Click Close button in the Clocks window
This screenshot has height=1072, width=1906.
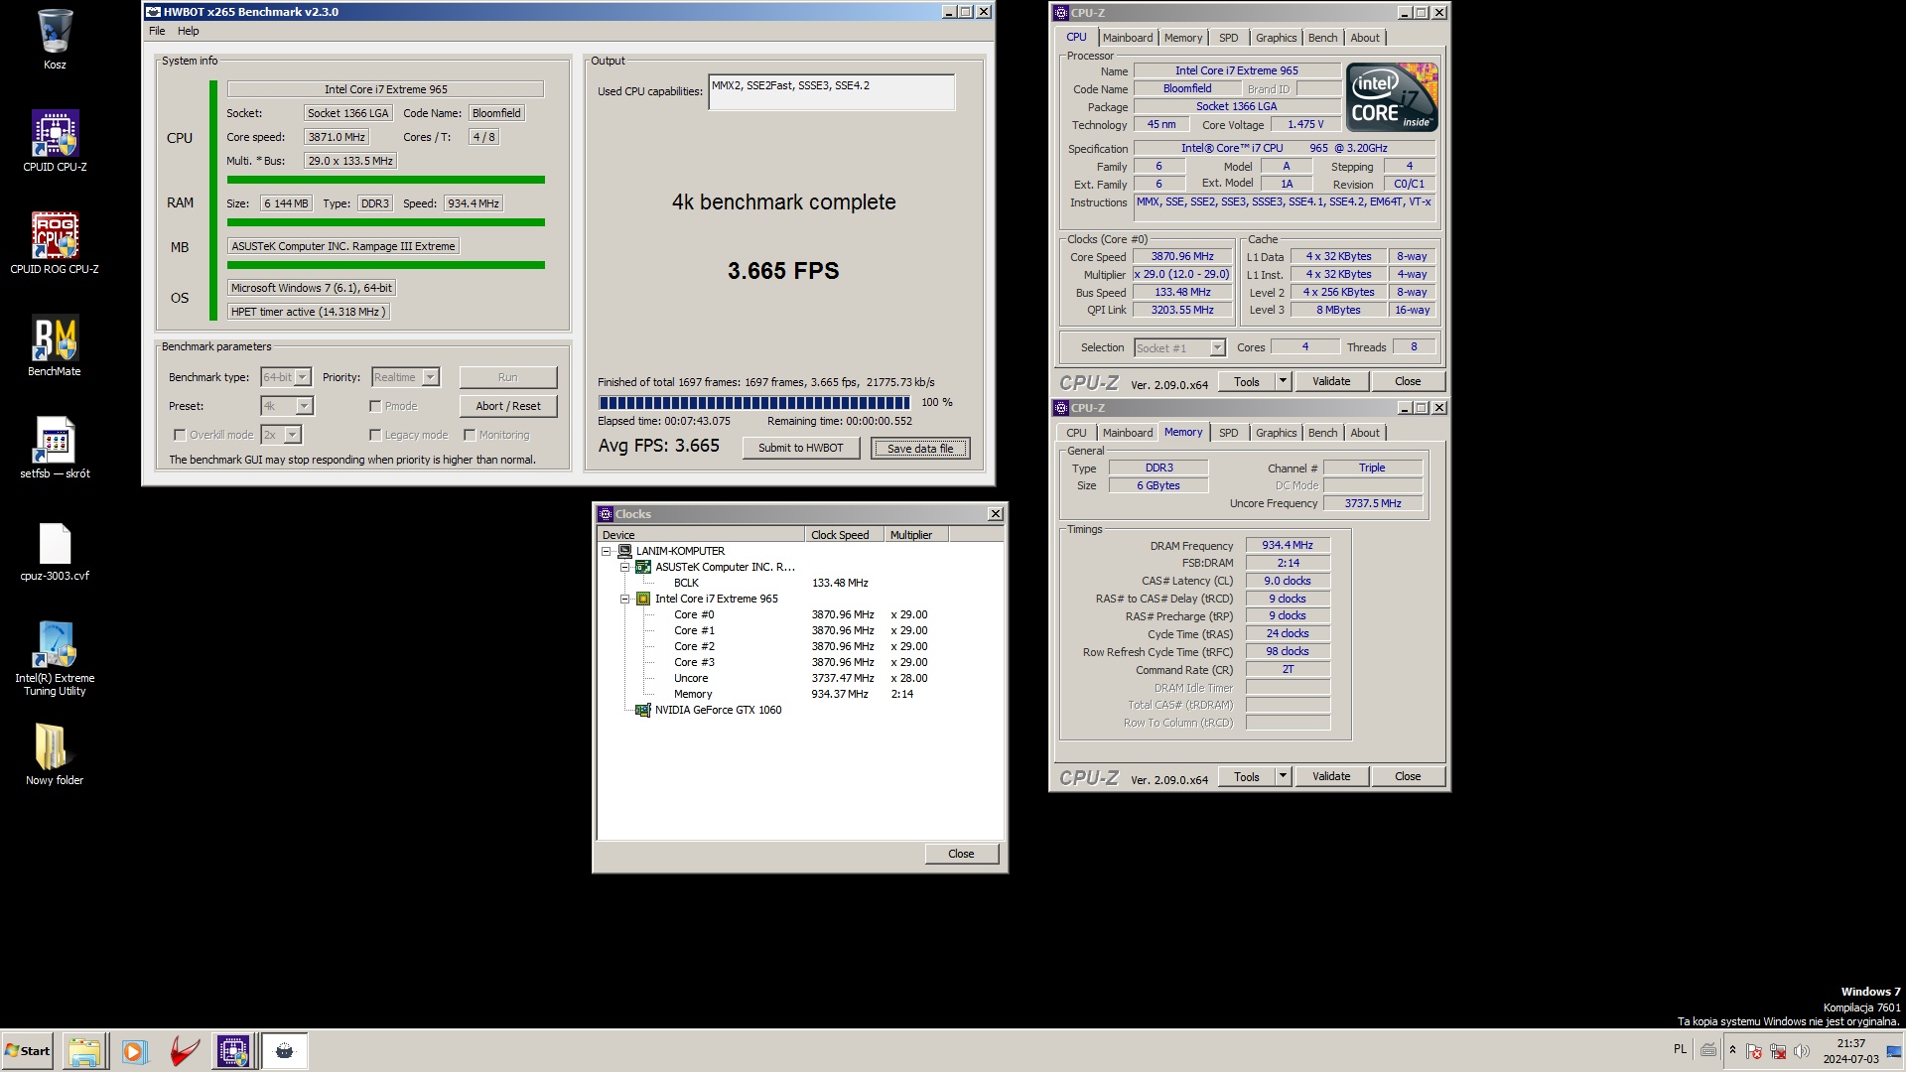pyautogui.click(x=961, y=854)
